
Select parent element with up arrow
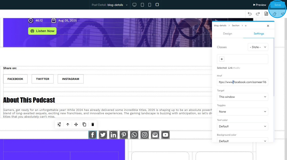coord(68,124)
